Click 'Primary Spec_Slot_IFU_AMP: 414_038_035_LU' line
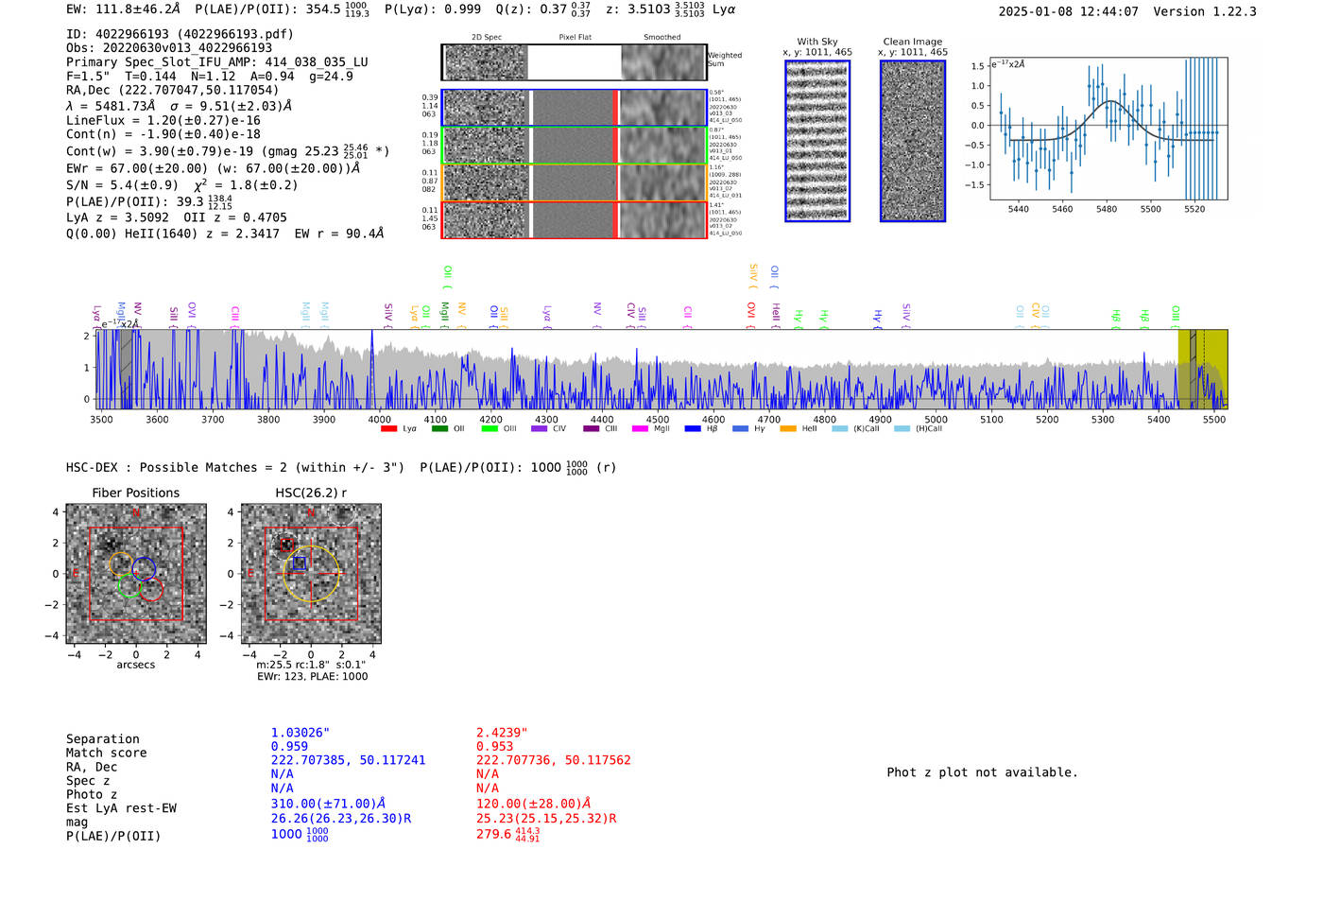This screenshot has height=901, width=1323. [217, 62]
